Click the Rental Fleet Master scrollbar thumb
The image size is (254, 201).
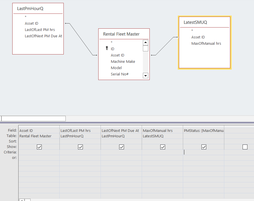pos(145,48)
